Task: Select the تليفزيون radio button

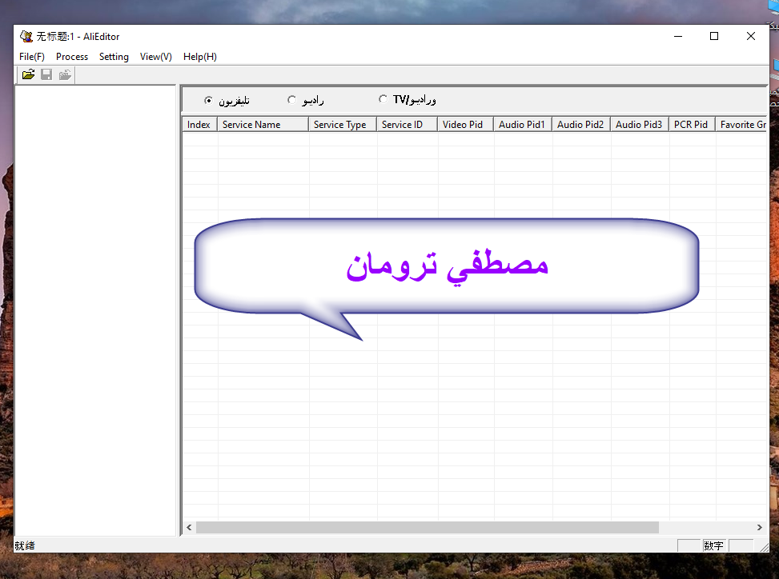Action: [209, 100]
